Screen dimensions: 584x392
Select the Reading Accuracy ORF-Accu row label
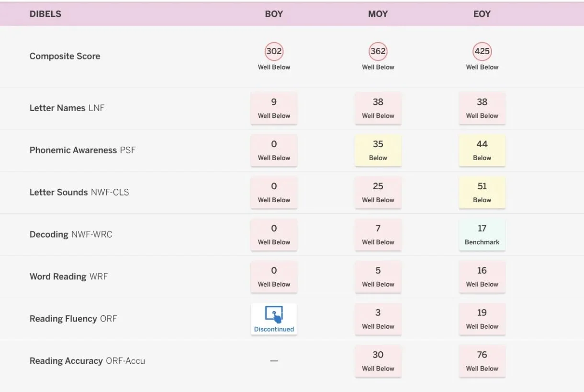87,361
